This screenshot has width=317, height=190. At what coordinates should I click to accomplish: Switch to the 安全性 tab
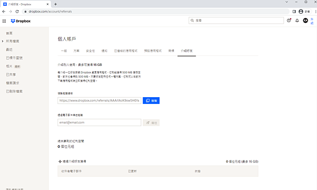pyautogui.click(x=90, y=51)
